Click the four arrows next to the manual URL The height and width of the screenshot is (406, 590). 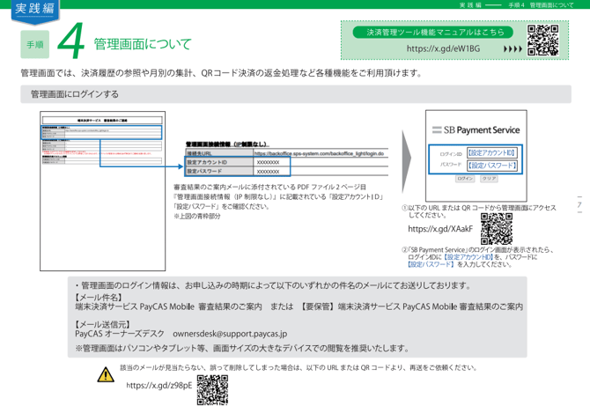513,49
